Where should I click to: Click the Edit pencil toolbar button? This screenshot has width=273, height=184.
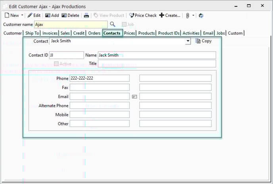34,15
